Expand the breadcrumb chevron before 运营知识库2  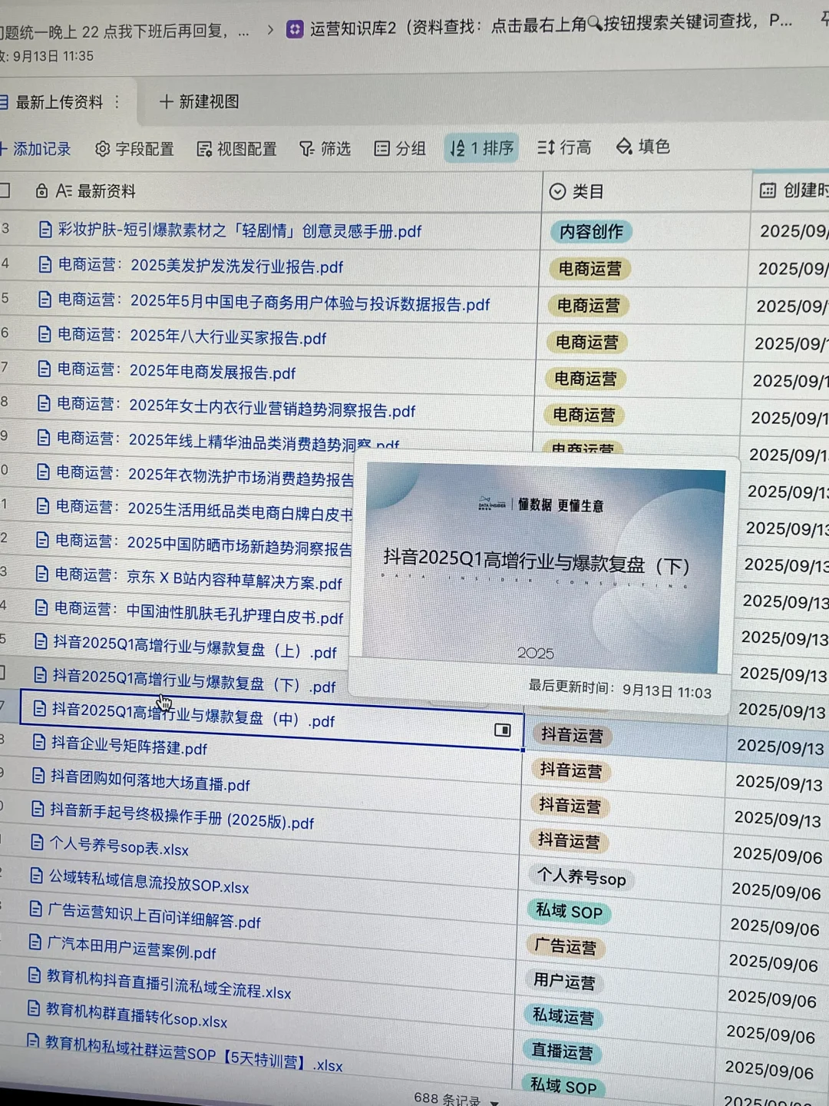coord(270,30)
